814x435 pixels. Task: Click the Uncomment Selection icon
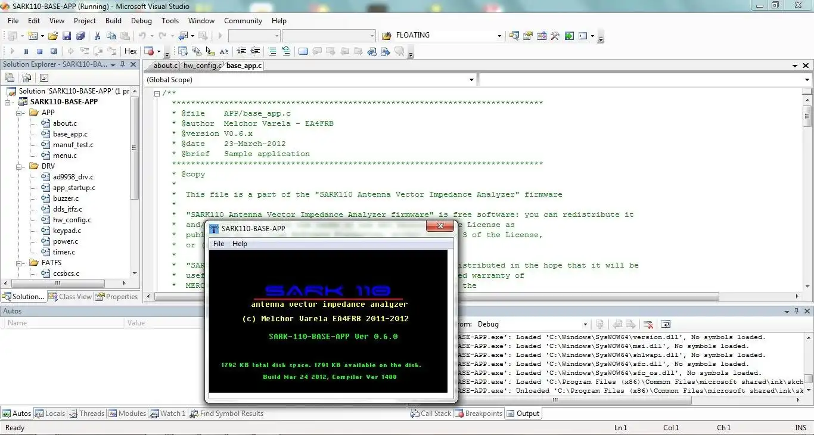[286, 51]
